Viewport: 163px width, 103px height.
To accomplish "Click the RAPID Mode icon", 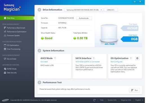I will click(x=5, y=69).
